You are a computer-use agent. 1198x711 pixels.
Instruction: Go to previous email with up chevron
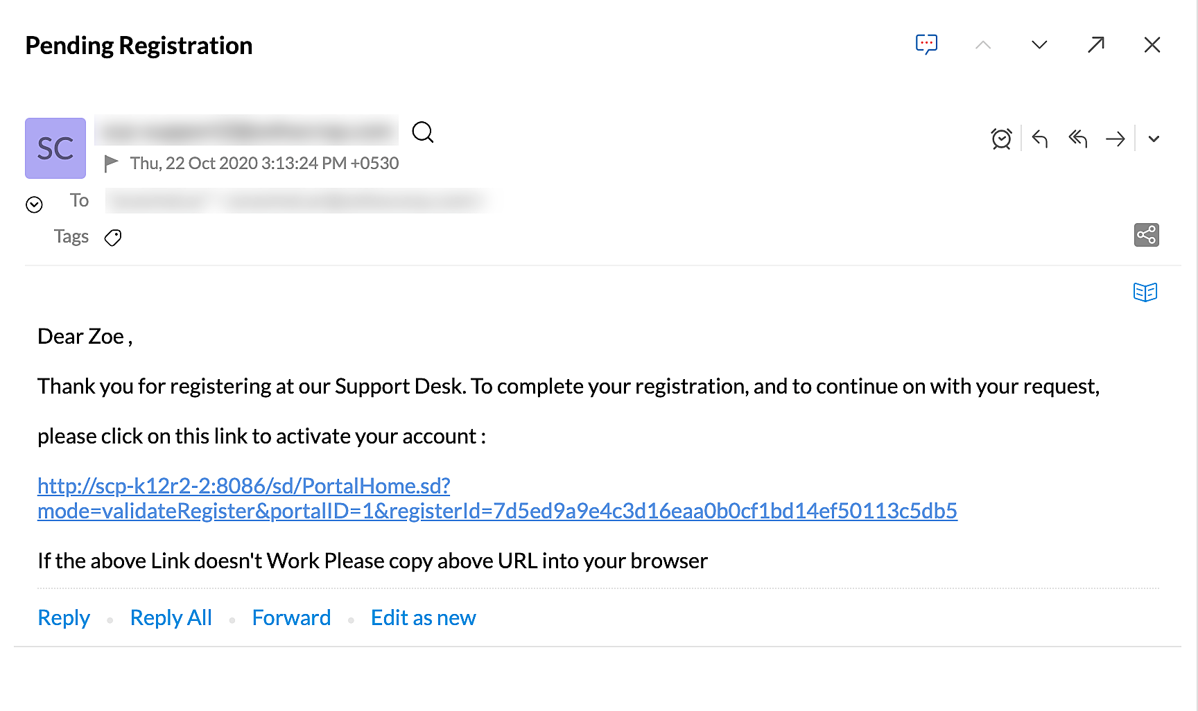click(982, 45)
